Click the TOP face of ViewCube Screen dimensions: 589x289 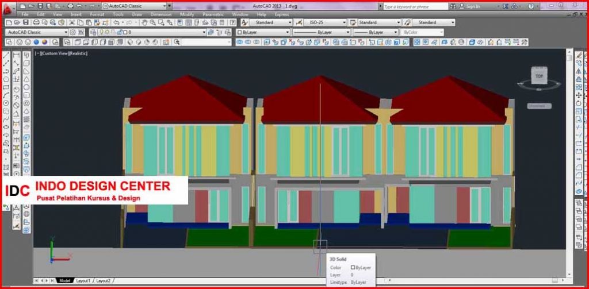pos(539,76)
